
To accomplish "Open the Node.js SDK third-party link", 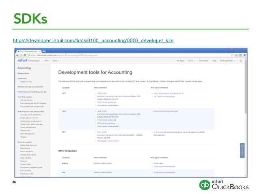I will coord(158,163).
